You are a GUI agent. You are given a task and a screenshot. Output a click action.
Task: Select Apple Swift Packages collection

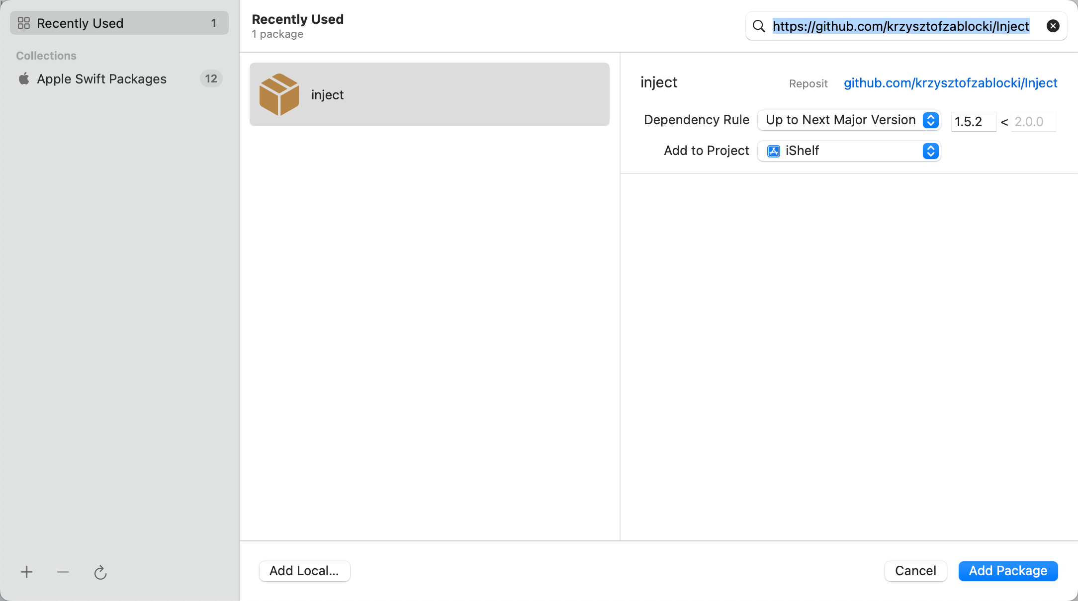[x=101, y=78]
